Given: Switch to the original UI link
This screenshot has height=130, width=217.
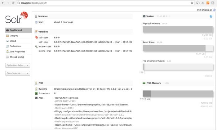Looking at the screenshot, I should (207, 10).
